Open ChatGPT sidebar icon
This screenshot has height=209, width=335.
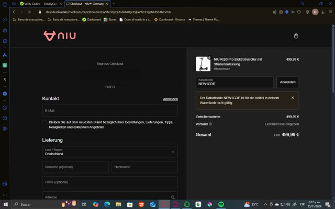5,65
